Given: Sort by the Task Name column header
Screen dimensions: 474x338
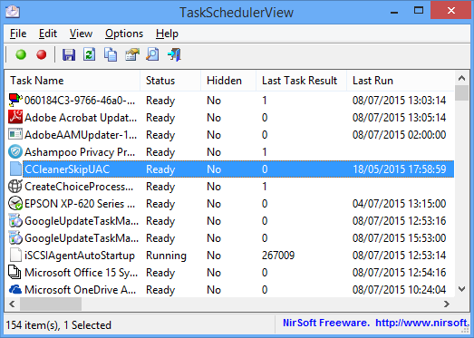Looking at the screenshot, I should click(73, 81).
